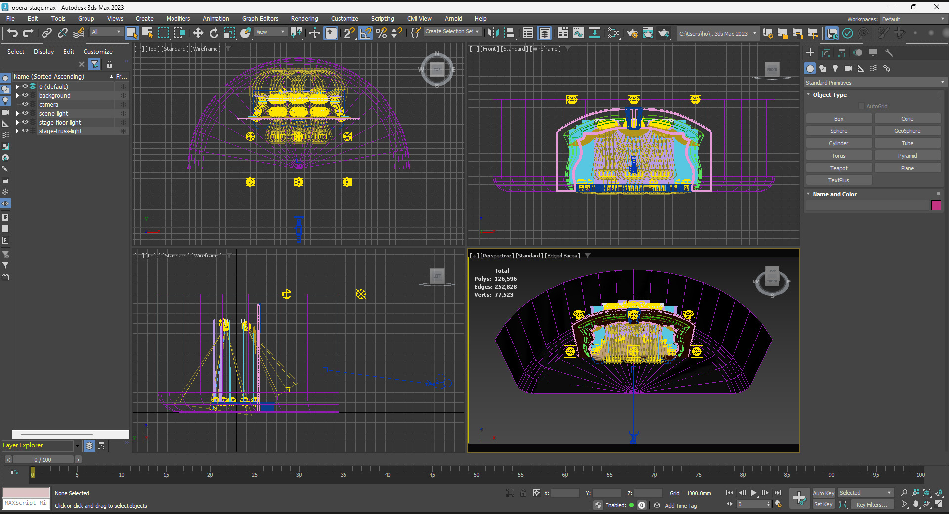
Task: Click the Link objects tool in the toolbar
Action: [x=47, y=33]
